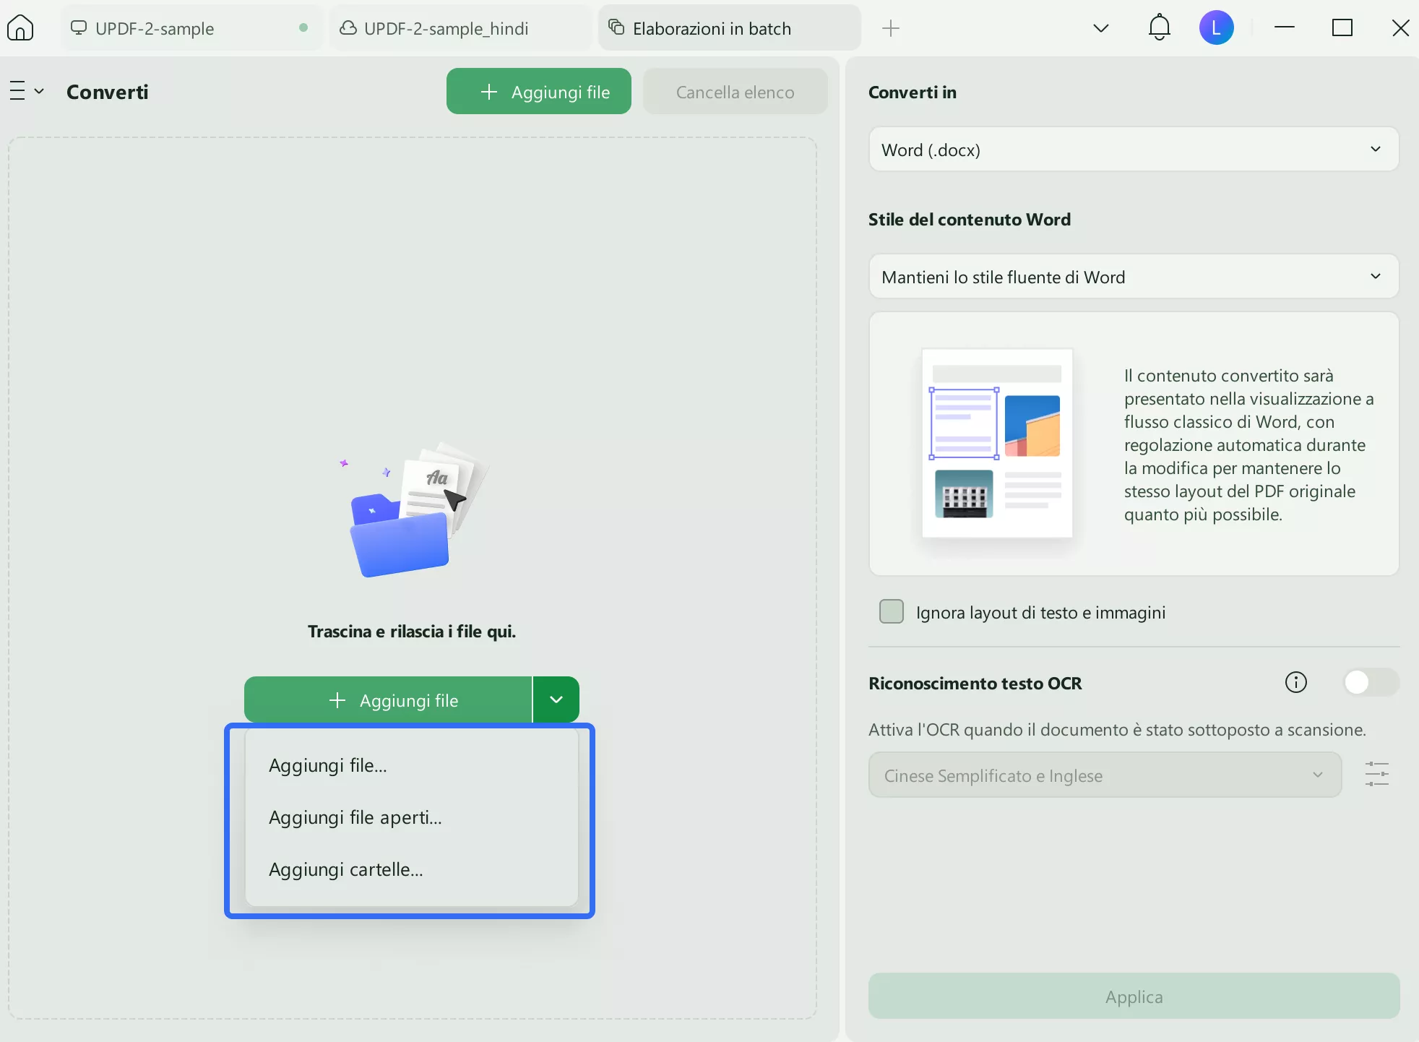Expand the chevron beside Aggiungi file
This screenshot has height=1042, width=1419.
click(x=556, y=699)
